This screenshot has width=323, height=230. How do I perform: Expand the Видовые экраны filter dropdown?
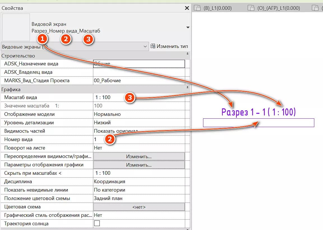(145, 47)
